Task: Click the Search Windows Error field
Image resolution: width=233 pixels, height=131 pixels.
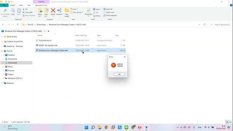Action: (220, 25)
